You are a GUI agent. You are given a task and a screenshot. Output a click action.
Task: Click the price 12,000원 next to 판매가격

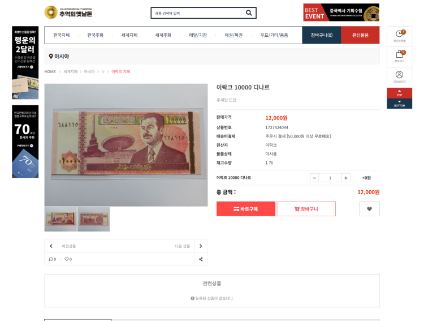pos(276,118)
